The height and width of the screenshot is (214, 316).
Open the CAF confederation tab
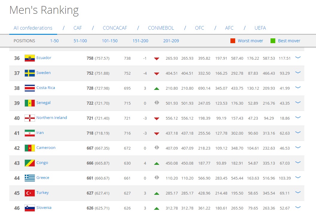[x=78, y=28]
